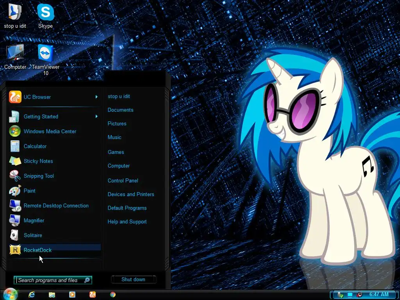Click the 6:47 AM clock
400x300 pixels.
click(x=379, y=295)
